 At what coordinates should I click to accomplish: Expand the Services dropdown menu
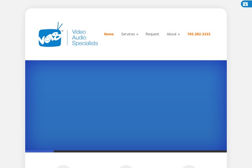[130, 34]
